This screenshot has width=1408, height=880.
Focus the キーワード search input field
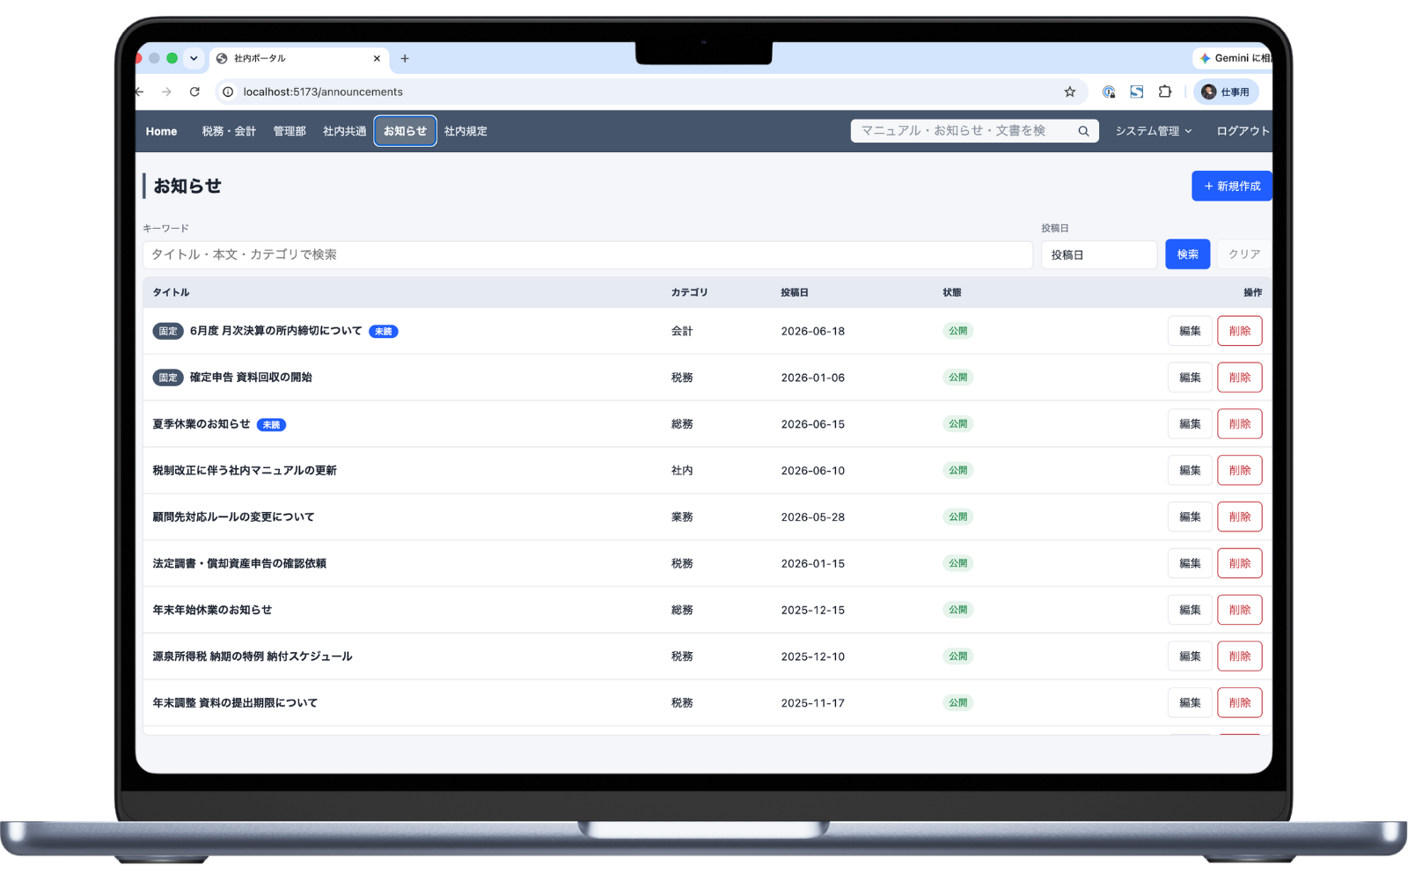click(588, 254)
